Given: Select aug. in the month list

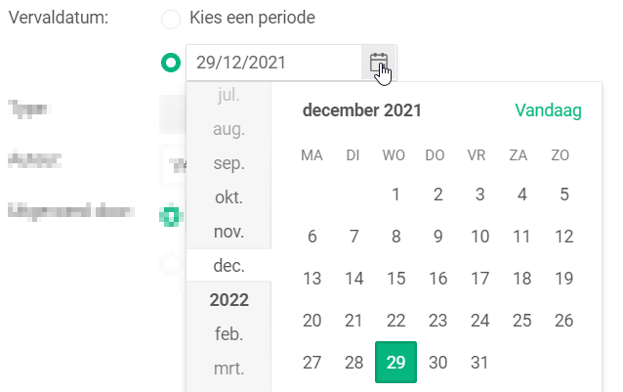Looking at the screenshot, I should 228,129.
